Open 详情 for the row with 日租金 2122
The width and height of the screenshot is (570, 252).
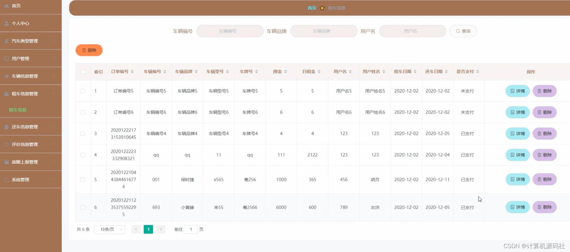(518, 155)
